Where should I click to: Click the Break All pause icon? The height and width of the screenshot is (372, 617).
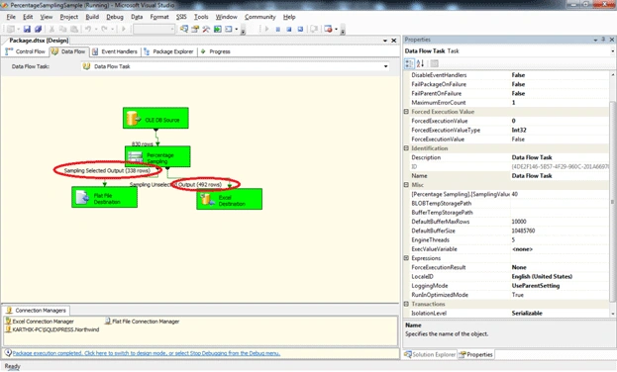278,29
